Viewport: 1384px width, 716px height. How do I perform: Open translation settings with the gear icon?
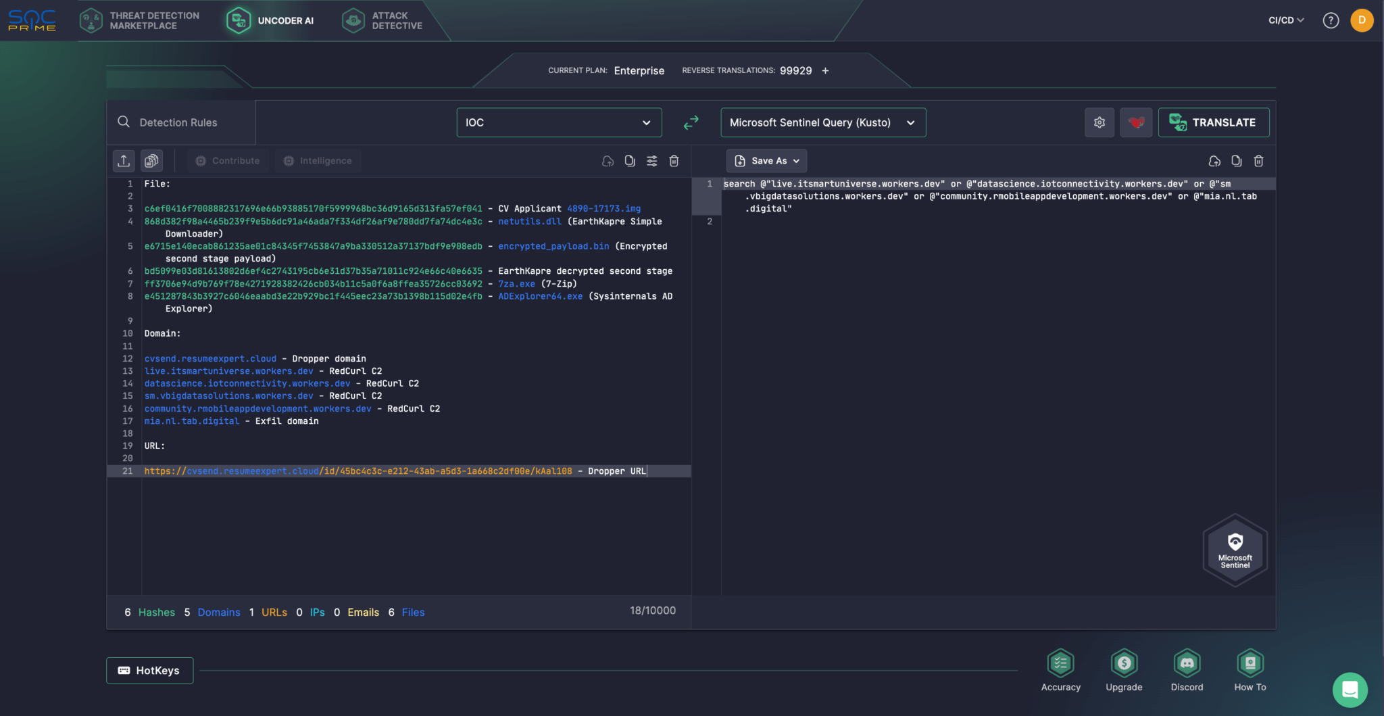(x=1099, y=122)
